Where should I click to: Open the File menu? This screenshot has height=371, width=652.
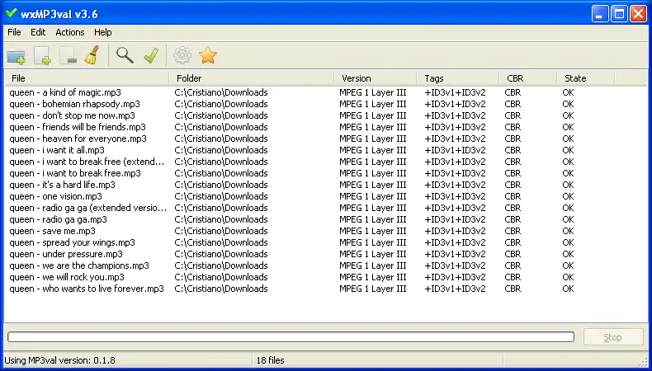pyautogui.click(x=14, y=32)
